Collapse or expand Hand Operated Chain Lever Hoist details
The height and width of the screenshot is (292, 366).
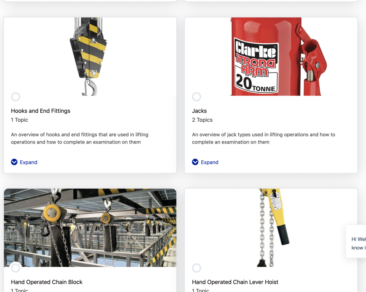[x=235, y=282]
